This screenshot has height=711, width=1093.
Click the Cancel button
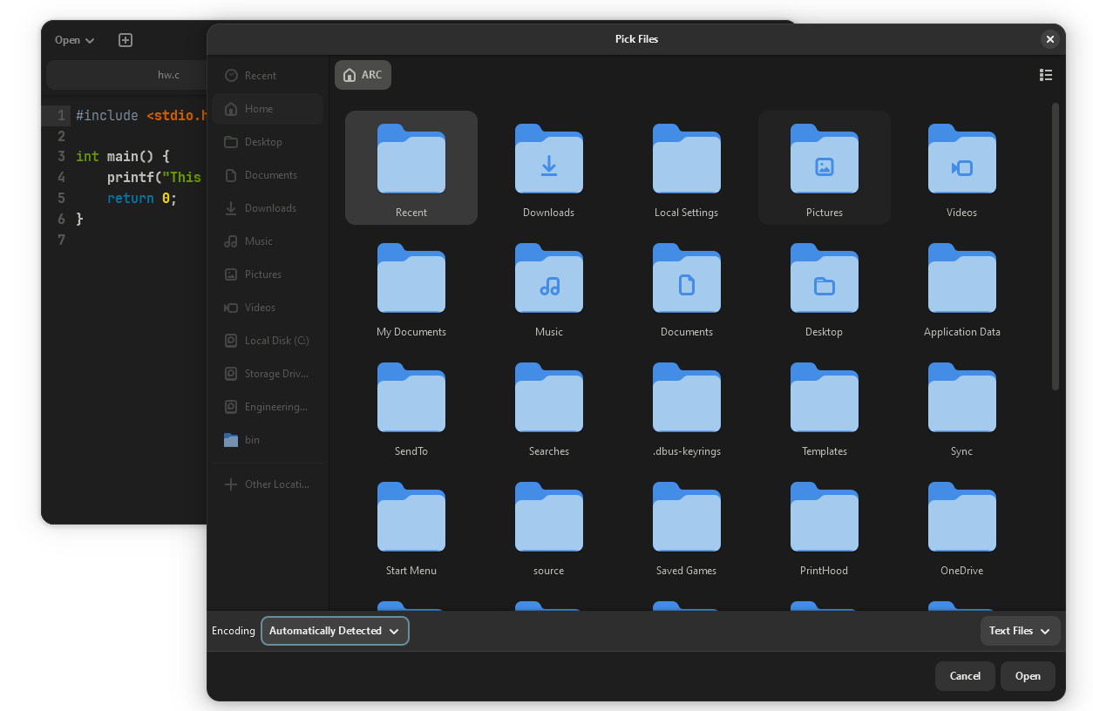(x=965, y=676)
